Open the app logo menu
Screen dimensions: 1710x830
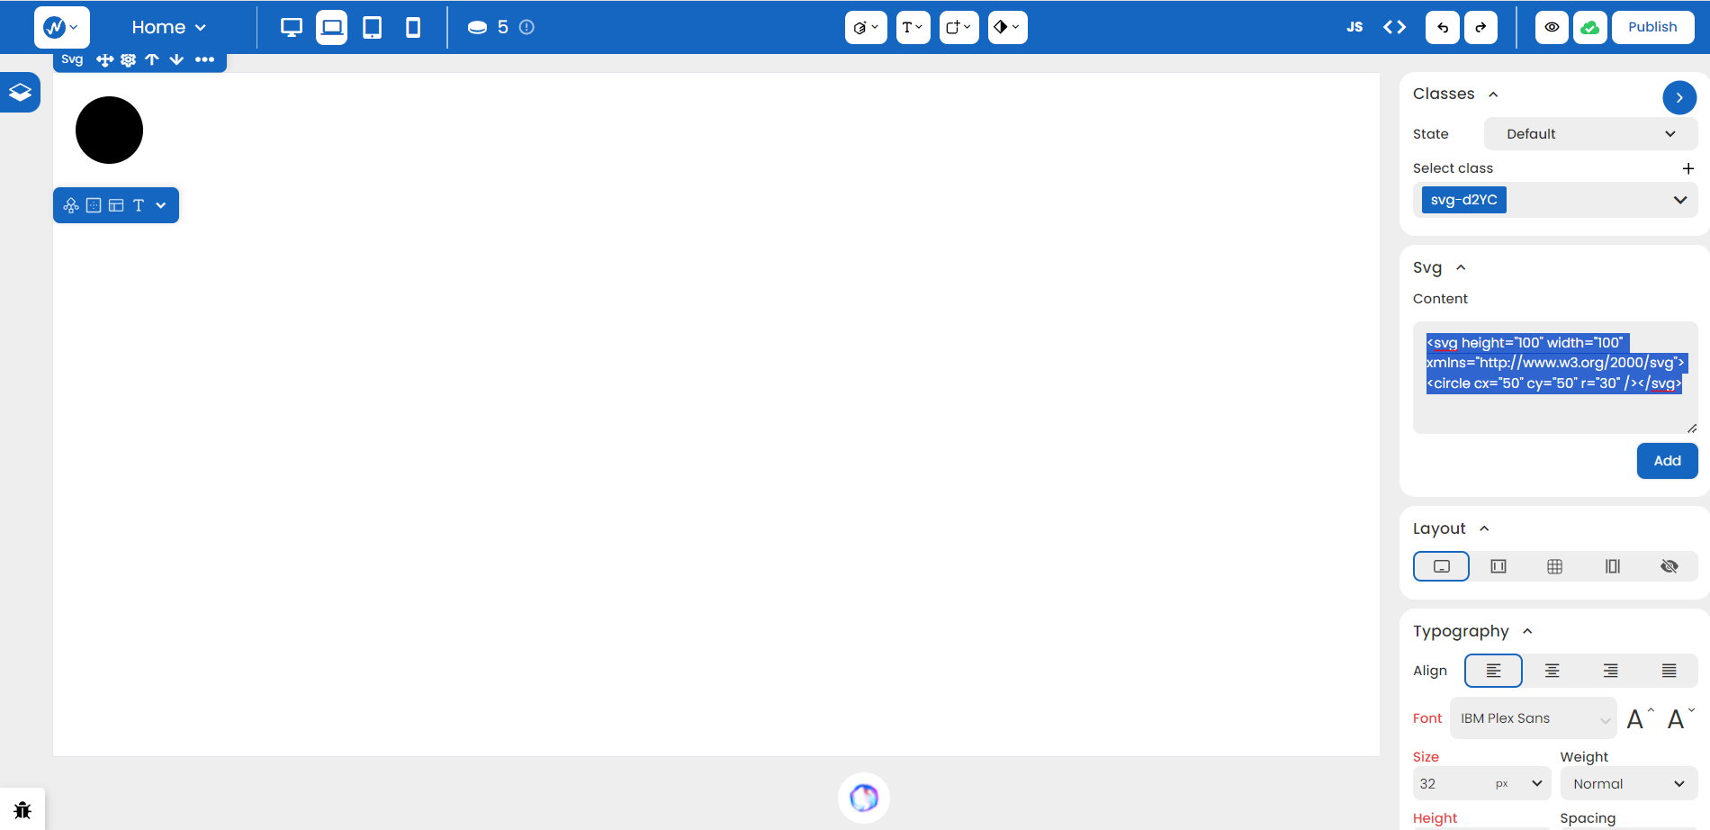click(61, 27)
